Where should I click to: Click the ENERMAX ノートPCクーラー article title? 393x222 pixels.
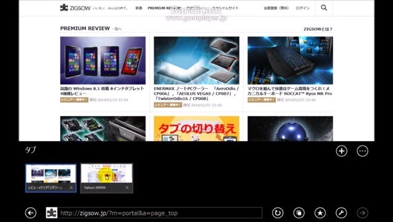(196, 93)
